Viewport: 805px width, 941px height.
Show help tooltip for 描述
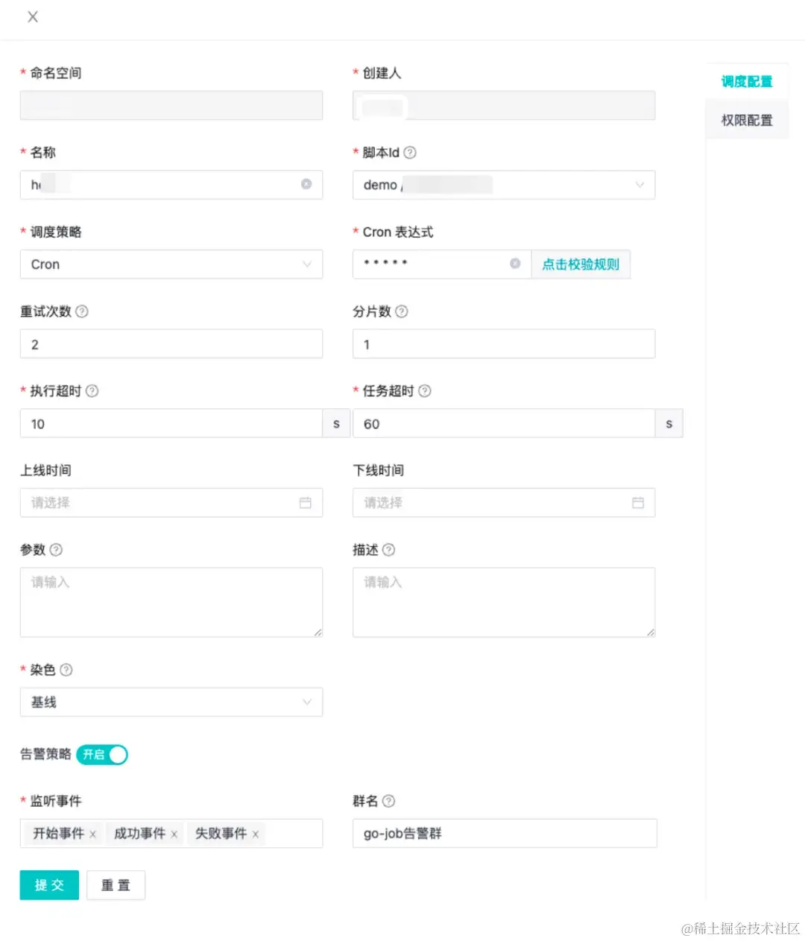tap(388, 550)
